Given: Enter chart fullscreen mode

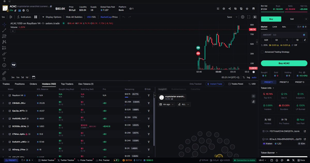Looking at the screenshot, I should 249,17.
